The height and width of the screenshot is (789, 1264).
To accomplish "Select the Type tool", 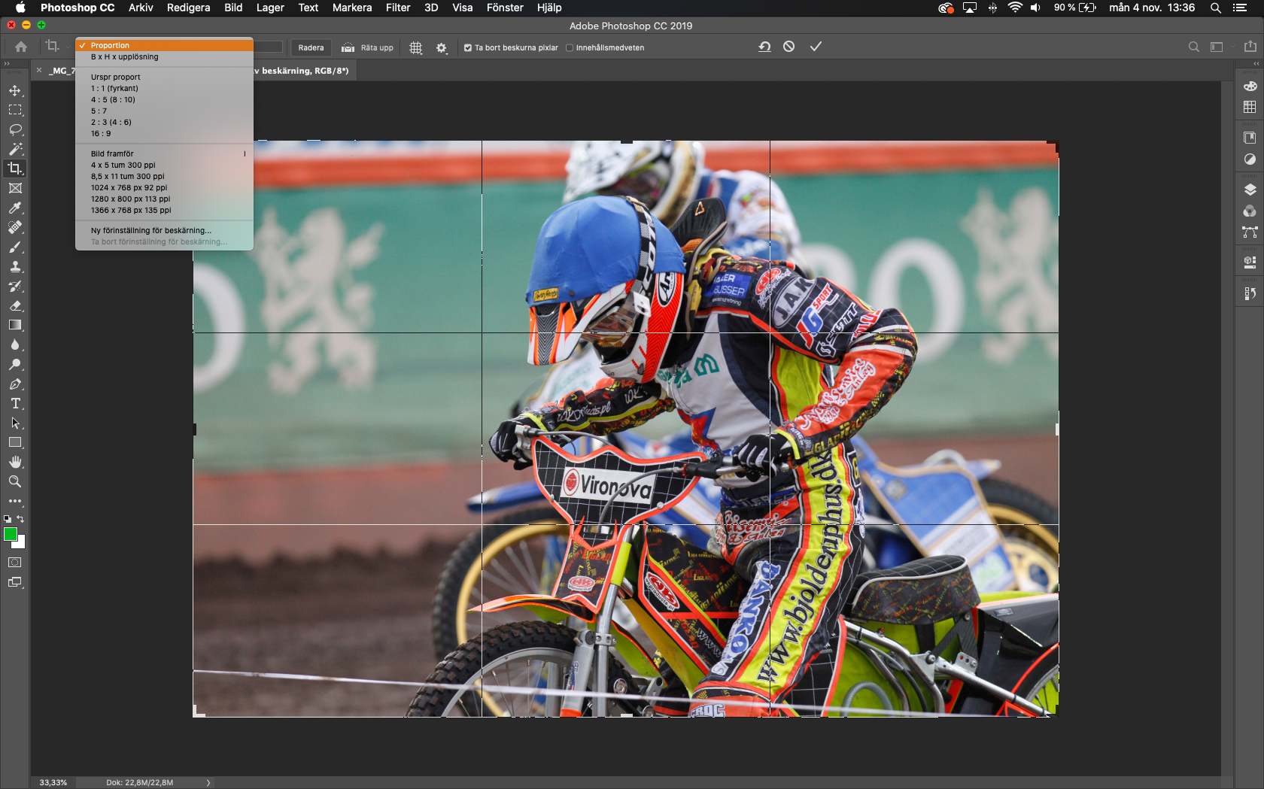I will (x=15, y=403).
